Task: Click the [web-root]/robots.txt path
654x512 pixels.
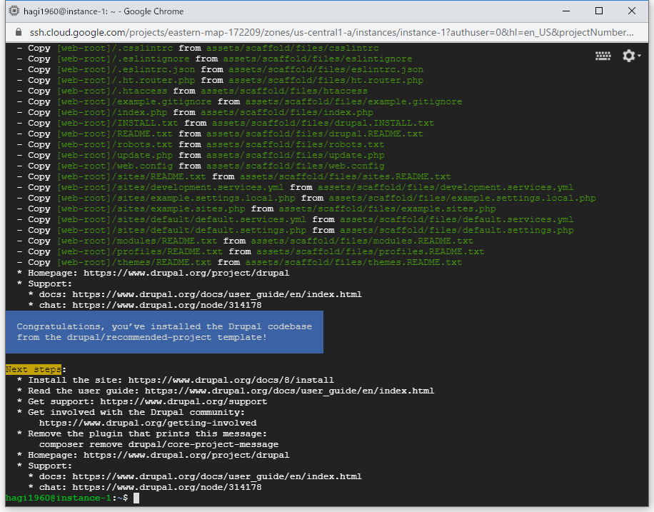Action: [115, 144]
